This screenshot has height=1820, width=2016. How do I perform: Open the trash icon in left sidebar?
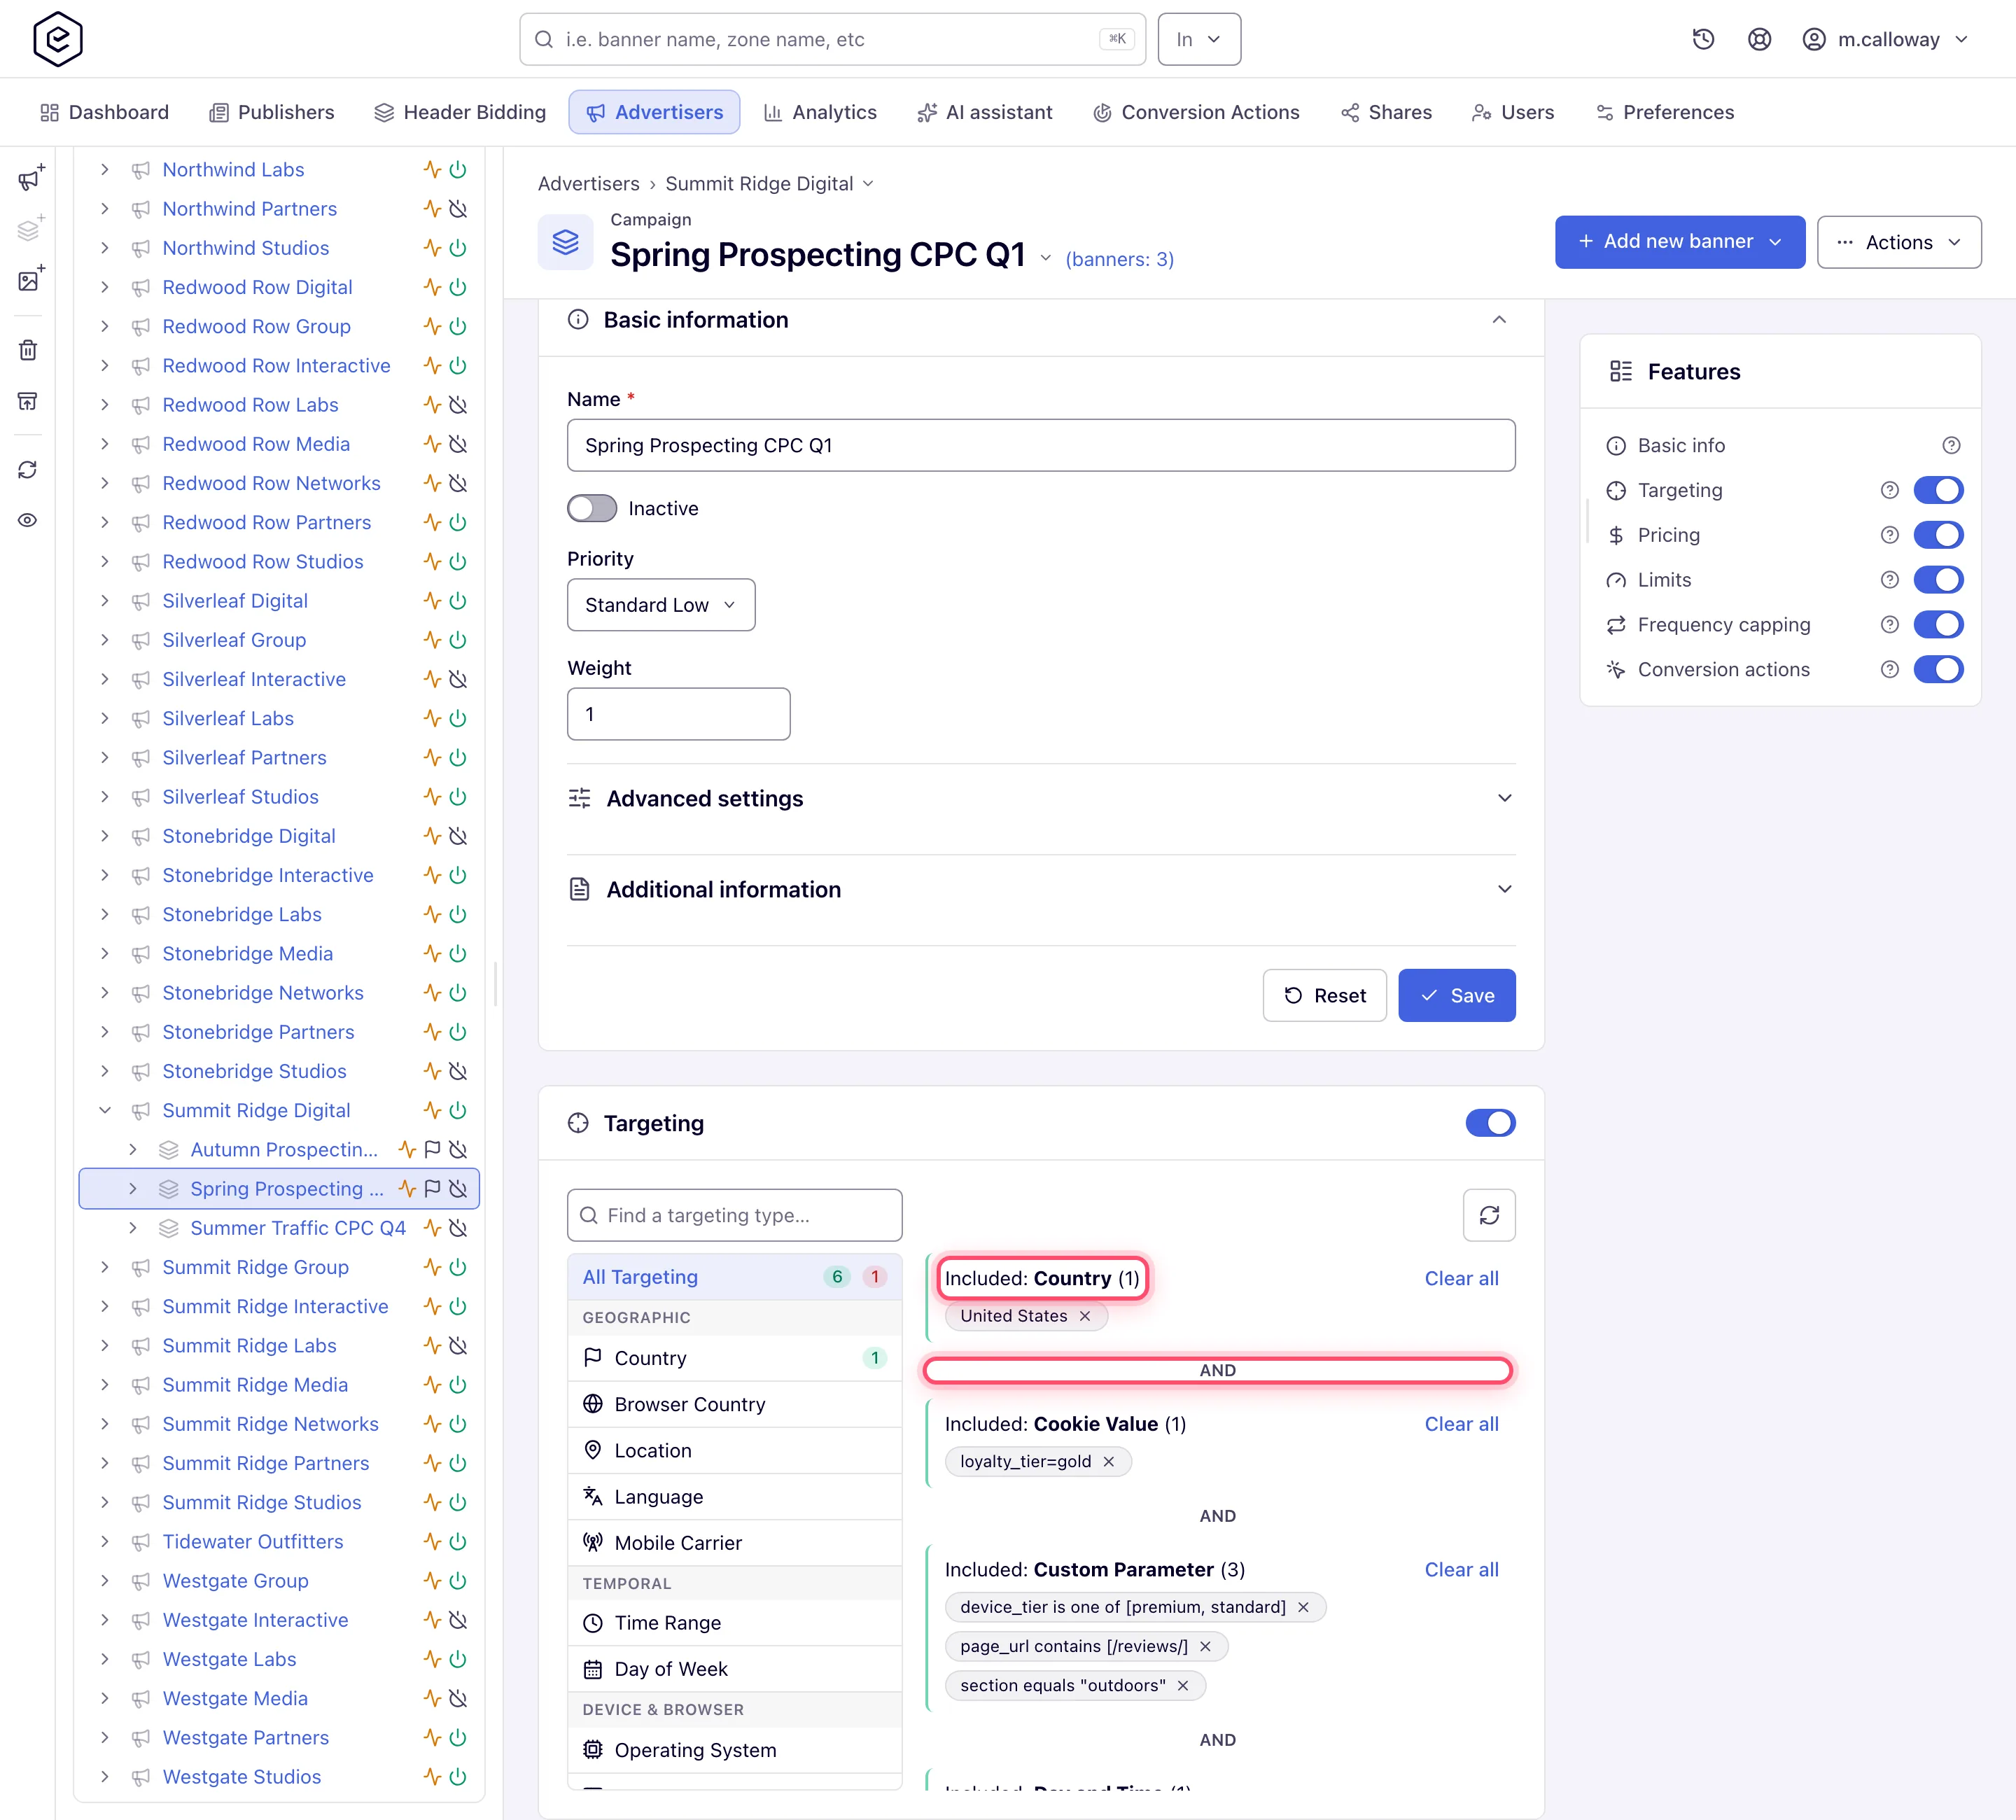(x=28, y=350)
